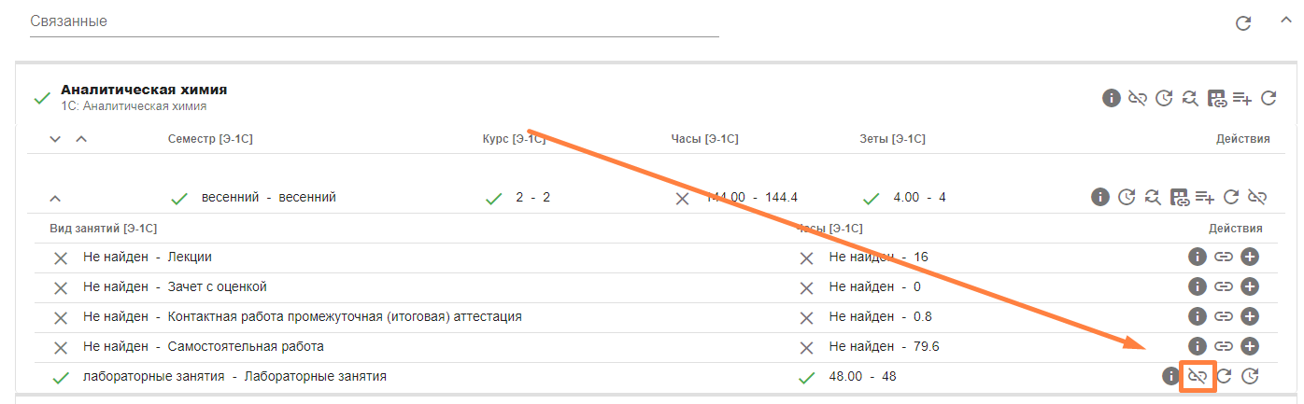1304x404 pixels.
Task: Collapse all rows with up chevron
Action: coord(81,139)
